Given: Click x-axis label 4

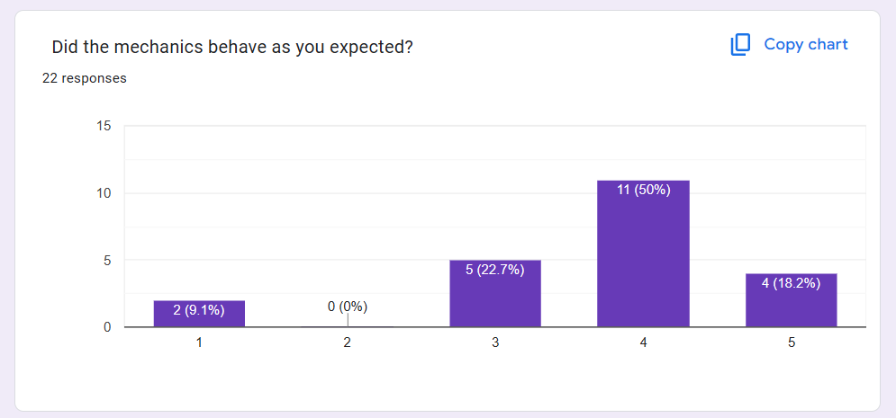Looking at the screenshot, I should click(x=643, y=342).
